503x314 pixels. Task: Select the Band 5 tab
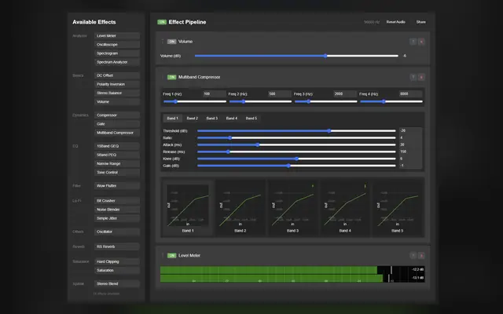pos(251,119)
